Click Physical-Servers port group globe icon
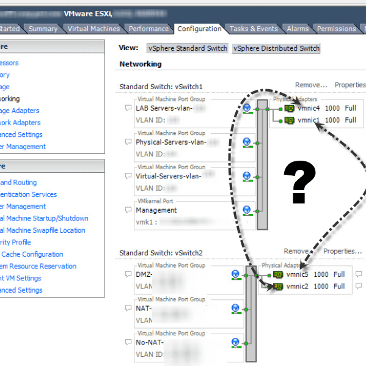Image resolution: width=366 pixels, height=366 pixels. click(x=247, y=142)
